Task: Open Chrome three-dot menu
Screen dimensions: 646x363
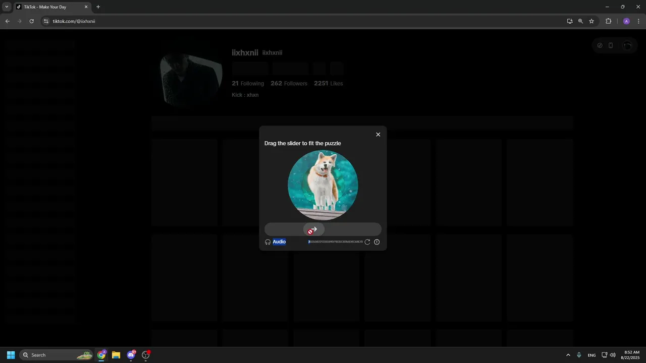Action: tap(639, 21)
